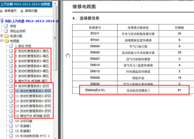The width and height of the screenshot is (194, 139).
Task: Click page icon next to 保险丝说明
Action: tap(6, 31)
